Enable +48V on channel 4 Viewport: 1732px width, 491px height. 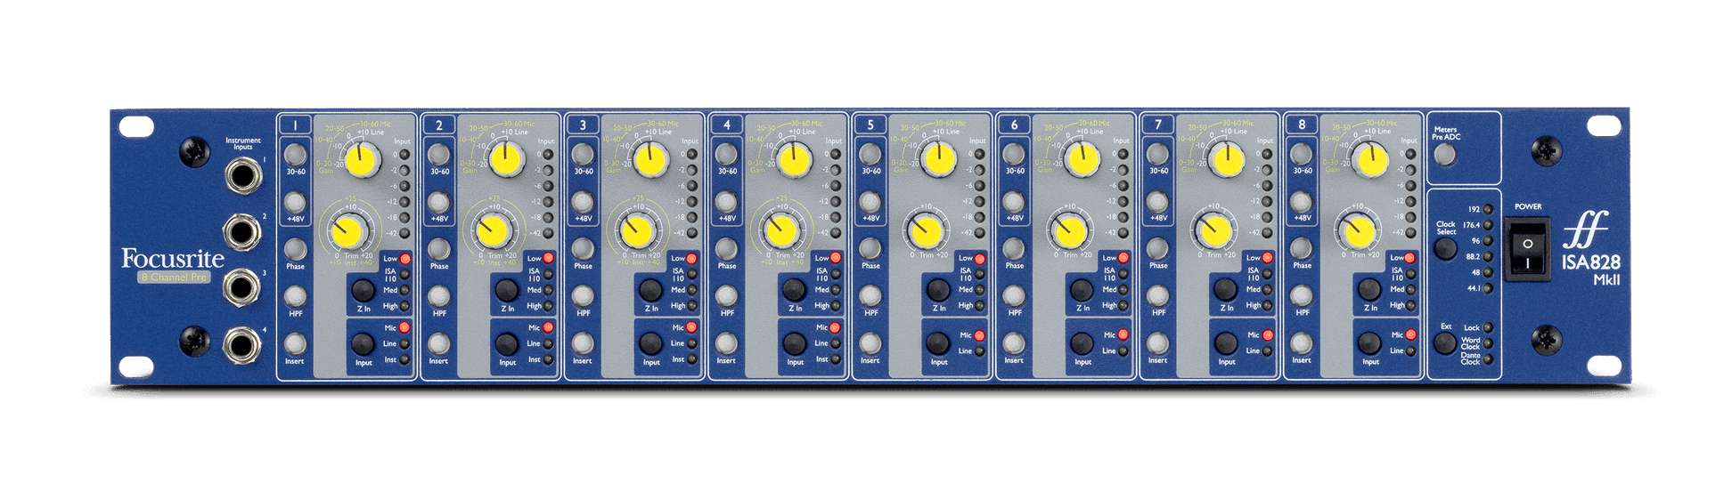(x=726, y=202)
